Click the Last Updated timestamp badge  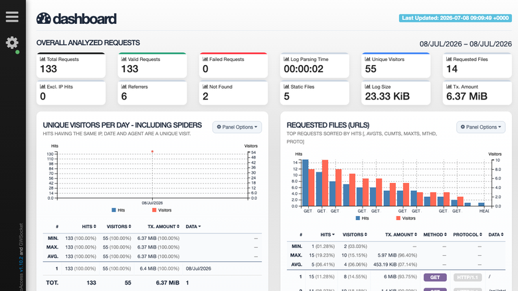click(x=455, y=18)
